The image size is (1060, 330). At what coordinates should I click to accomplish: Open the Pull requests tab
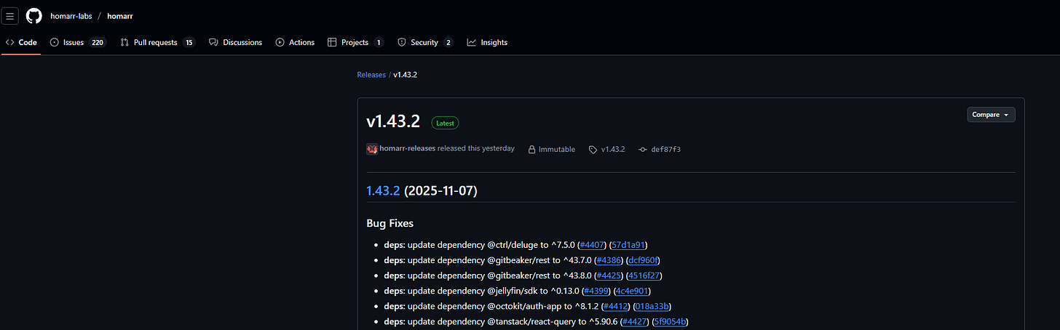158,42
